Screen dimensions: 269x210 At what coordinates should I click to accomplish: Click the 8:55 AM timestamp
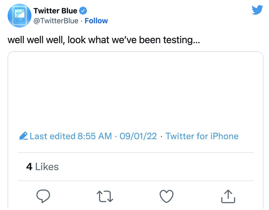[94, 136]
